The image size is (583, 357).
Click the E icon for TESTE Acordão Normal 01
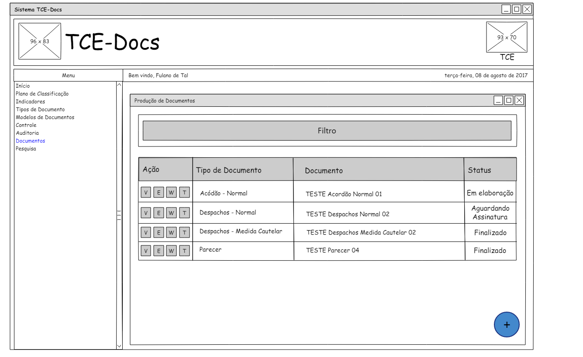point(159,192)
